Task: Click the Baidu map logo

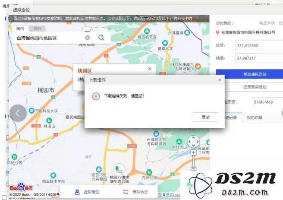Action: point(21,187)
